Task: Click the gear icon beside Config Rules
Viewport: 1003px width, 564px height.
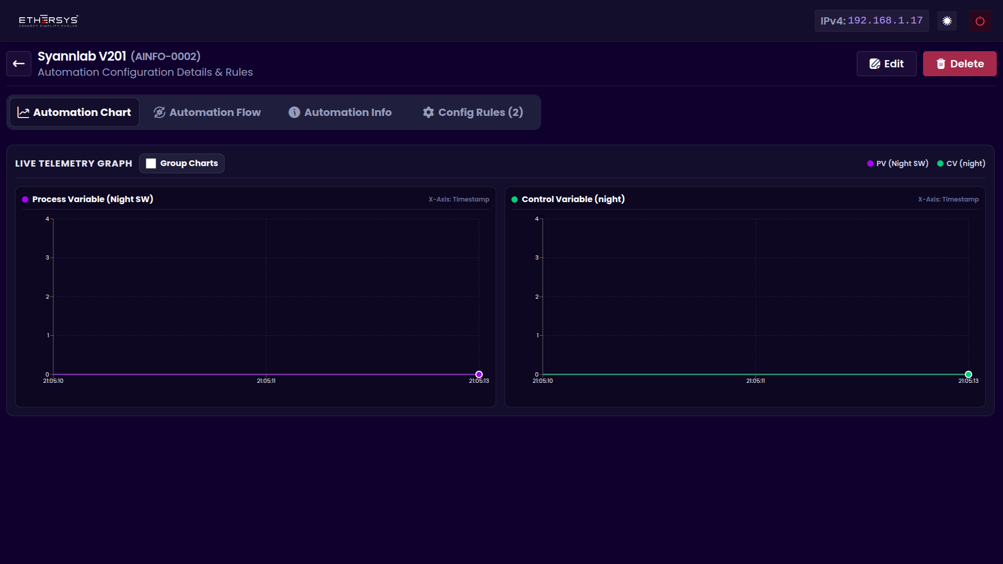Action: [428, 112]
